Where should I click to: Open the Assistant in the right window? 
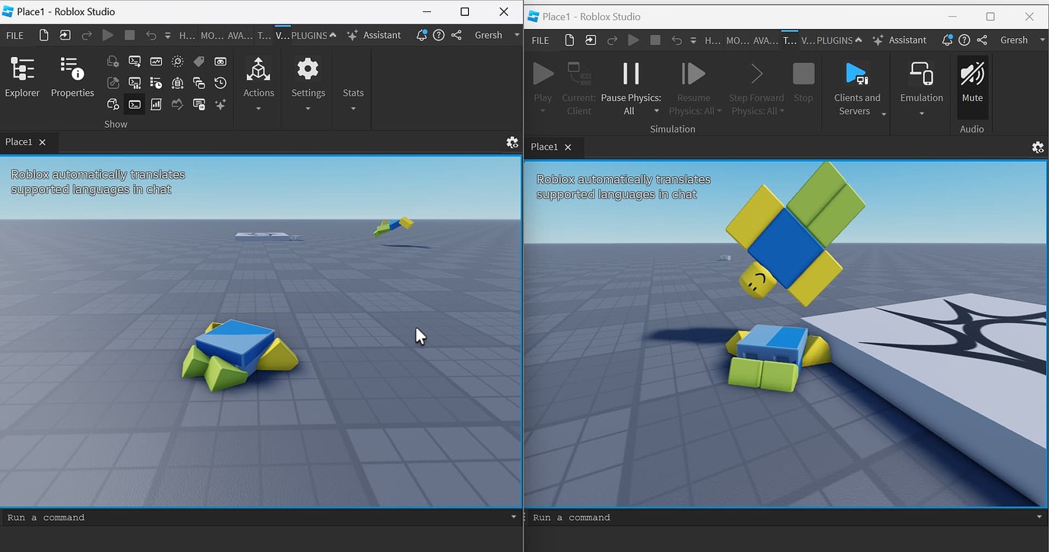click(901, 40)
